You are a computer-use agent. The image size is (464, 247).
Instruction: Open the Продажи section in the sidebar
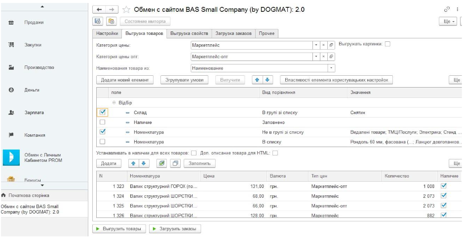click(x=34, y=22)
